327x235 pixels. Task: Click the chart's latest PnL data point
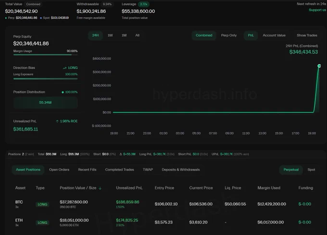(319, 66)
